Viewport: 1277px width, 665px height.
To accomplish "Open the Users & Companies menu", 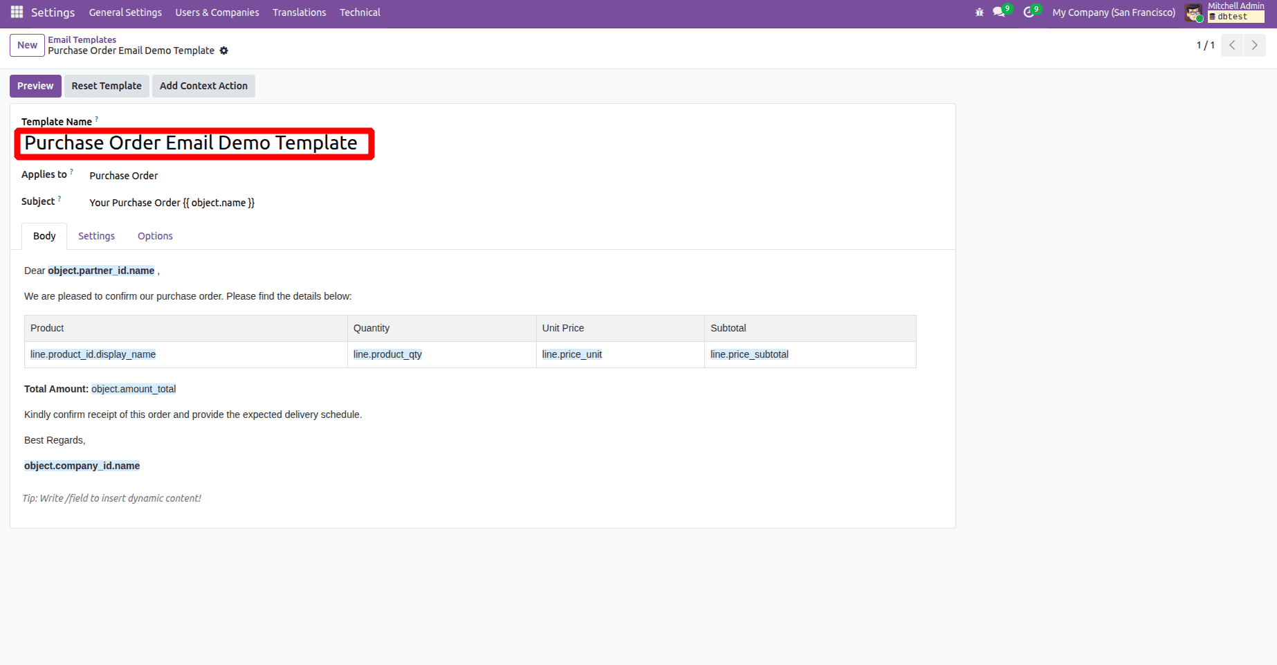I will pos(217,12).
